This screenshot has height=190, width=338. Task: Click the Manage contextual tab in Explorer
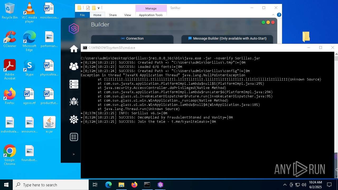[151, 8]
